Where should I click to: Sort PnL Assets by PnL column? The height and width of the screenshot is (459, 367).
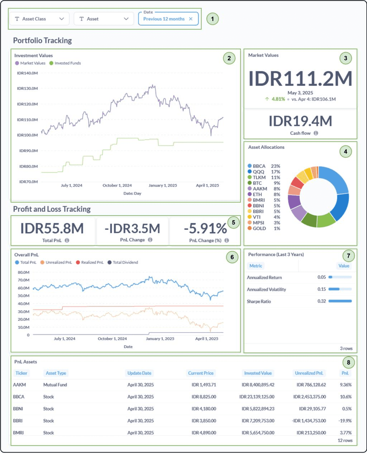click(x=345, y=373)
